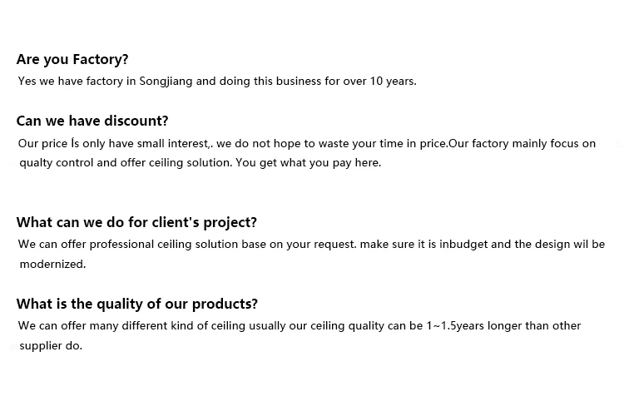Image resolution: width=624 pixels, height=416 pixels.
Task: Click the line starting 'qualty control and offer'
Action: [x=200, y=162]
